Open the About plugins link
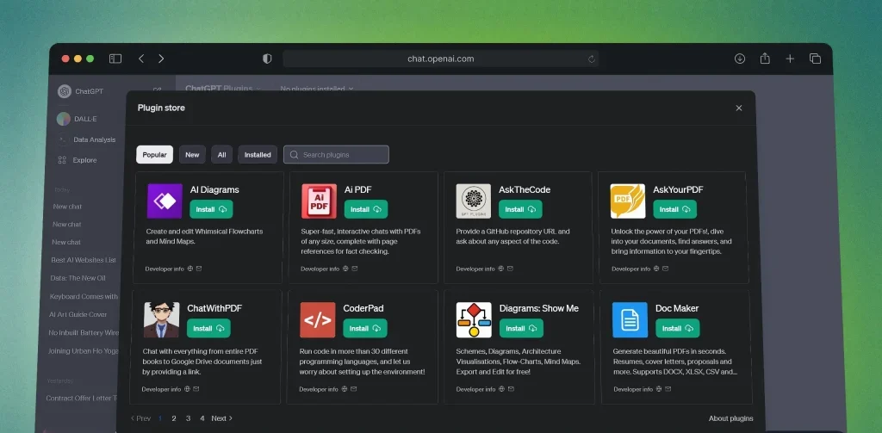This screenshot has height=433, width=882. (x=730, y=418)
